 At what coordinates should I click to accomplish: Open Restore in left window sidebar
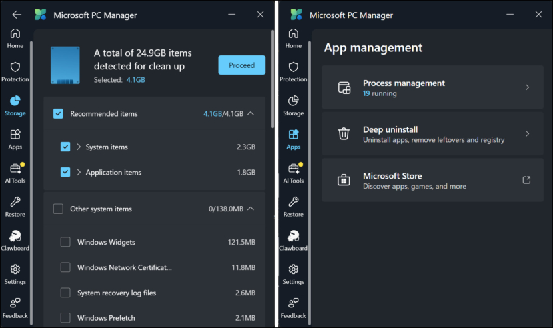click(x=15, y=207)
